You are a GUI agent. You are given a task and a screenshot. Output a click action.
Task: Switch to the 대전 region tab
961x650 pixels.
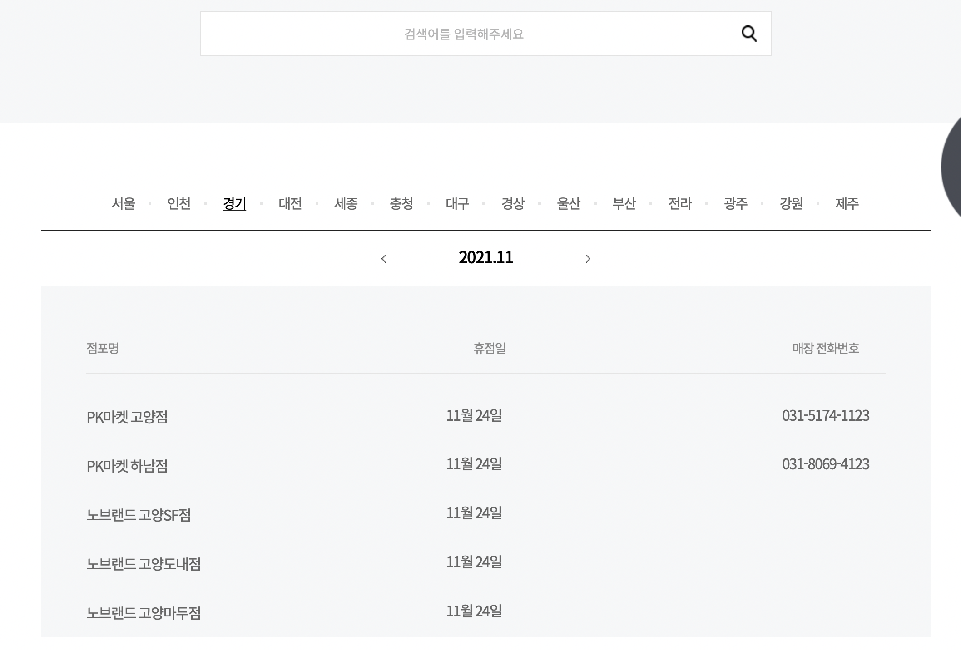click(x=290, y=203)
